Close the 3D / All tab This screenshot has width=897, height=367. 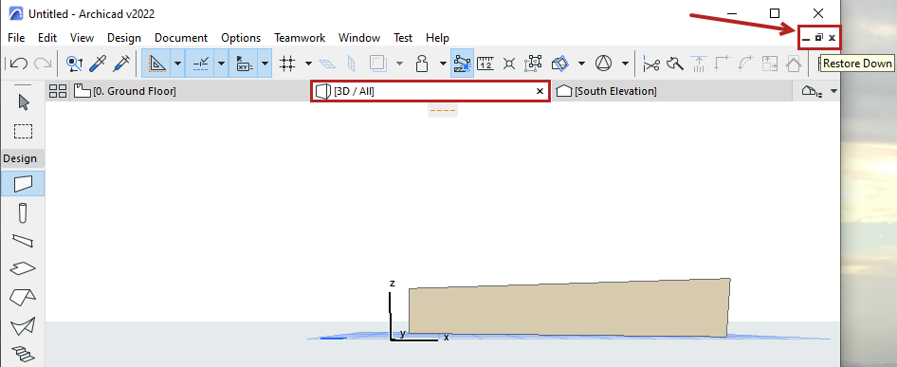point(540,91)
